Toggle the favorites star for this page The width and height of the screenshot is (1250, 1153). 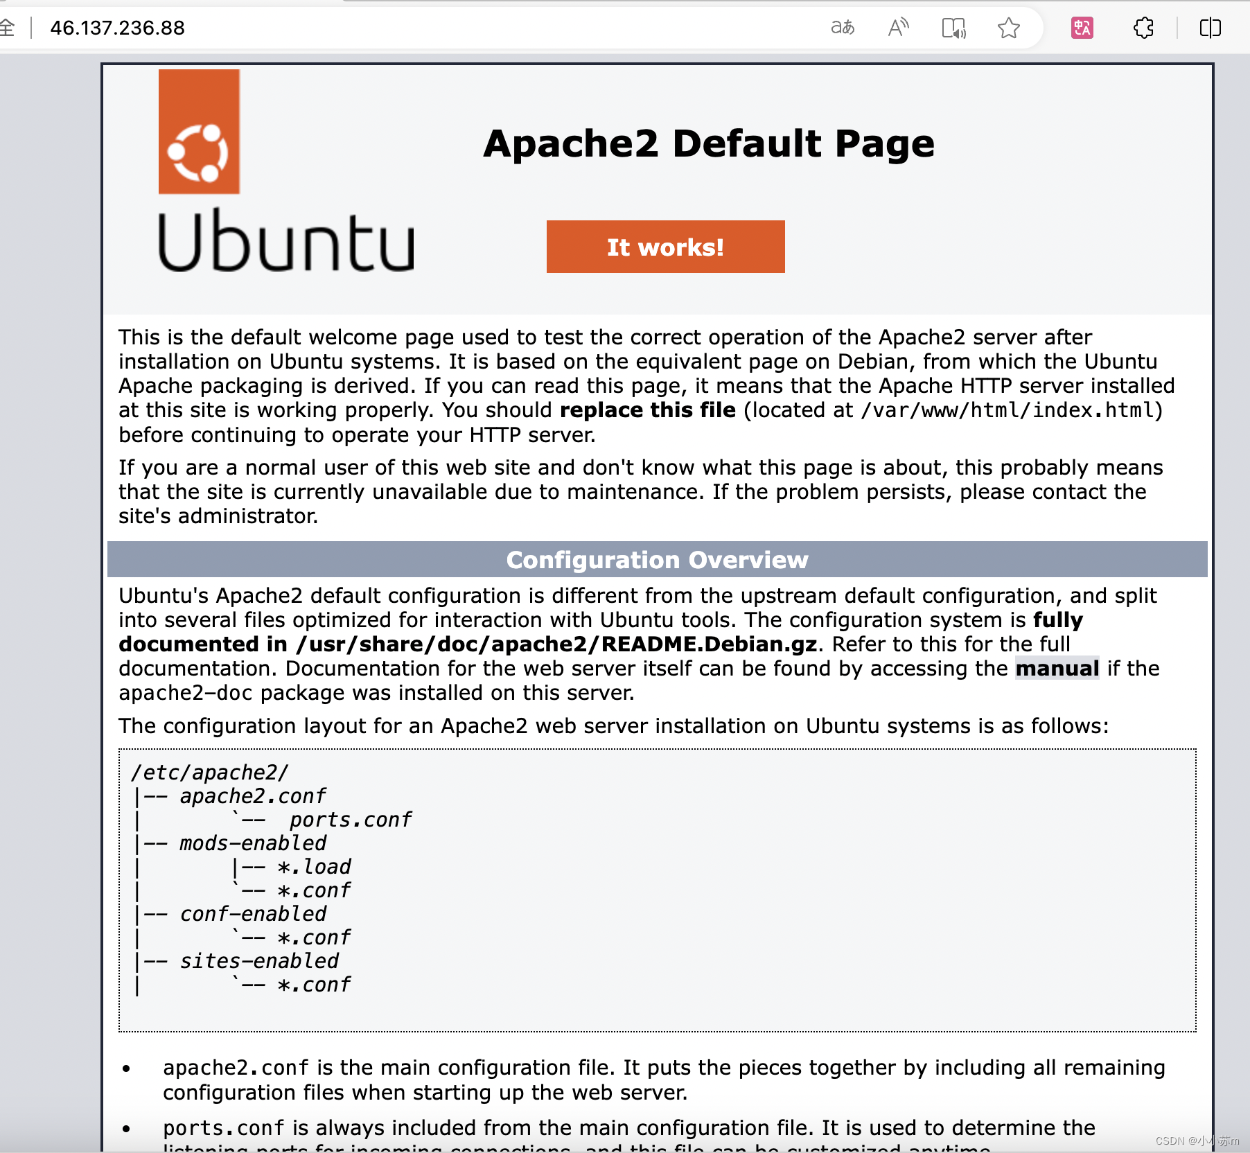[x=1010, y=28]
